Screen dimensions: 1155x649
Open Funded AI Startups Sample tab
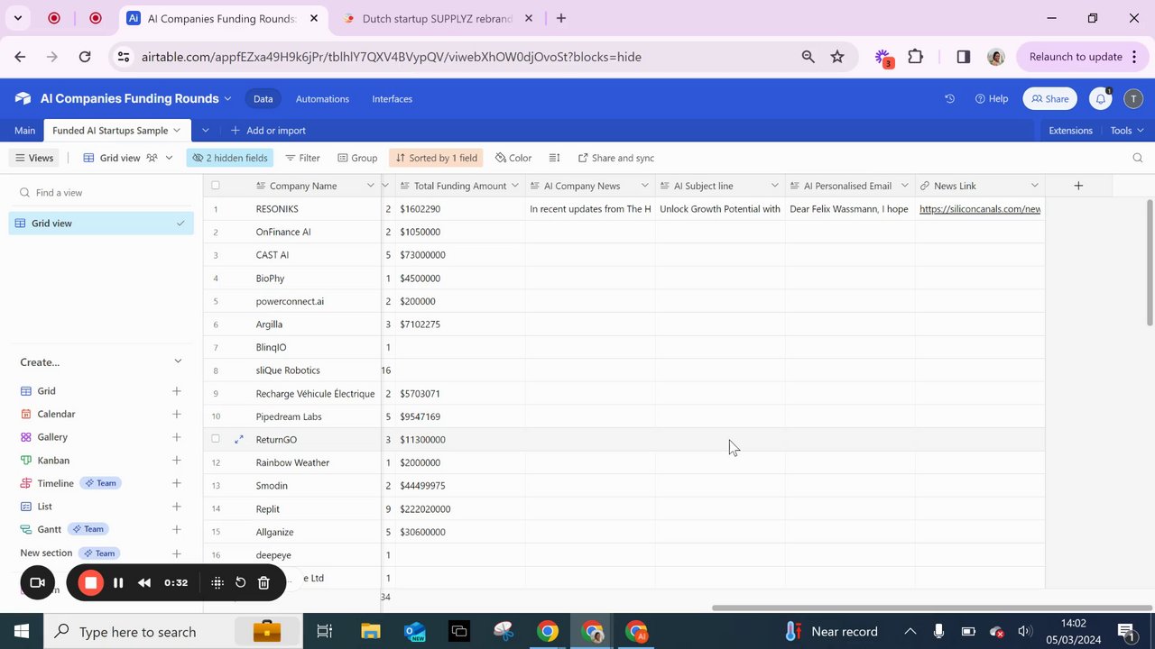116,131
